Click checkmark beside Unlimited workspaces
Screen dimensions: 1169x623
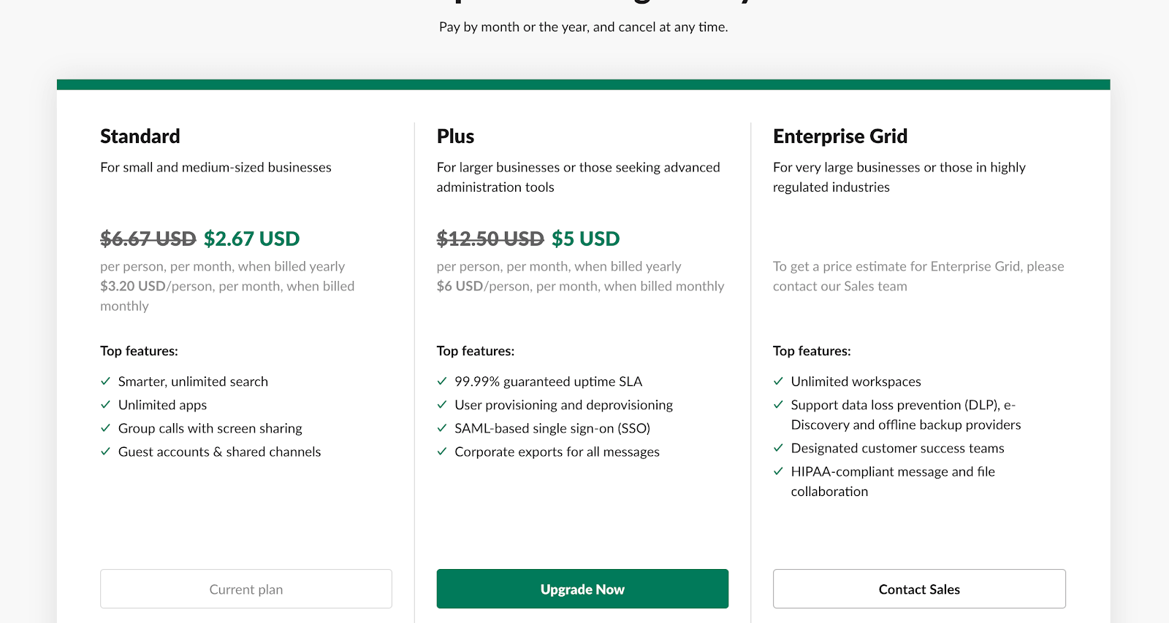(x=778, y=382)
